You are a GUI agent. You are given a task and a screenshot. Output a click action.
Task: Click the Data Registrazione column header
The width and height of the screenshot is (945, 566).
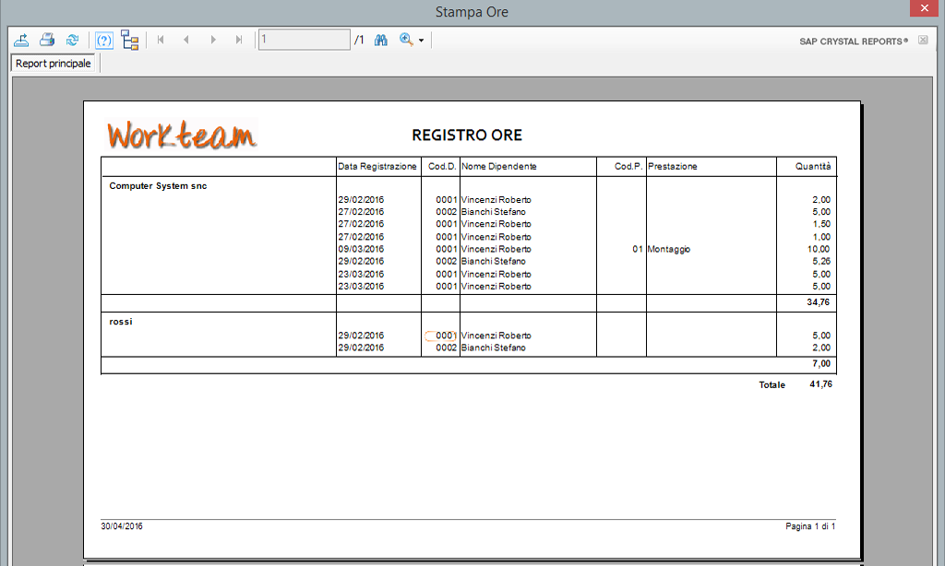[377, 166]
